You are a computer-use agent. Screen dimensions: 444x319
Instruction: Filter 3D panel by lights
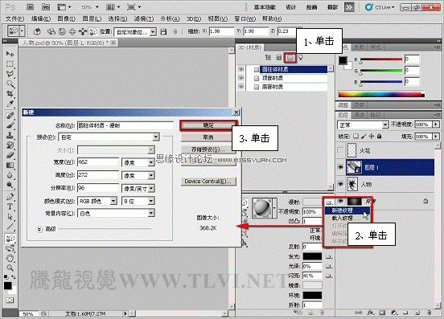[301, 58]
